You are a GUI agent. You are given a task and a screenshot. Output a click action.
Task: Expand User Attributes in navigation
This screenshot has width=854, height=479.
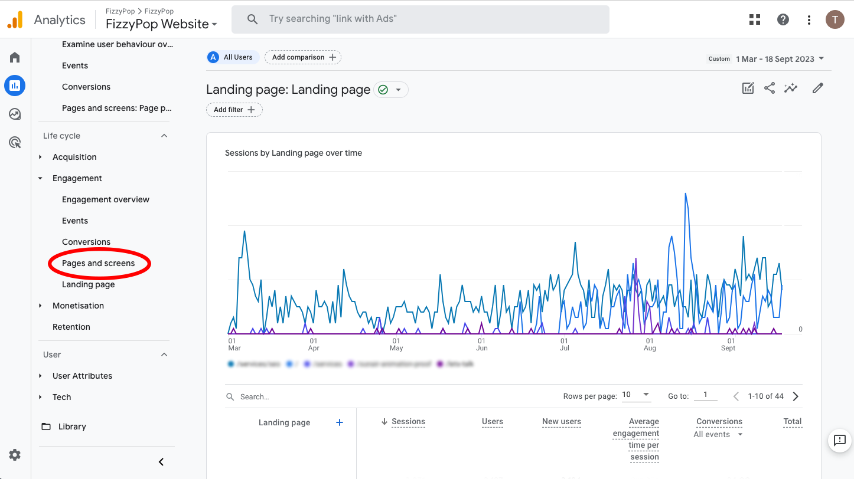point(40,376)
